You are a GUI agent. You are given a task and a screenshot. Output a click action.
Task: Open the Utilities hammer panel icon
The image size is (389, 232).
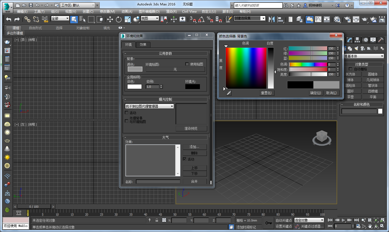(381, 40)
